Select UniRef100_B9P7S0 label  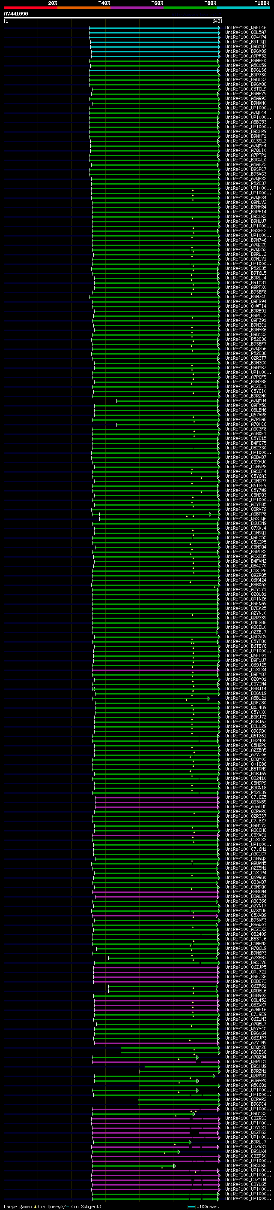click(246, 75)
